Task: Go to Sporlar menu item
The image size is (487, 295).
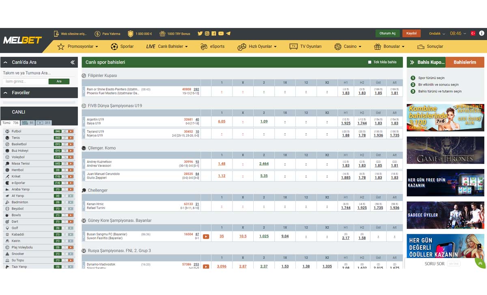Action: [x=122, y=47]
